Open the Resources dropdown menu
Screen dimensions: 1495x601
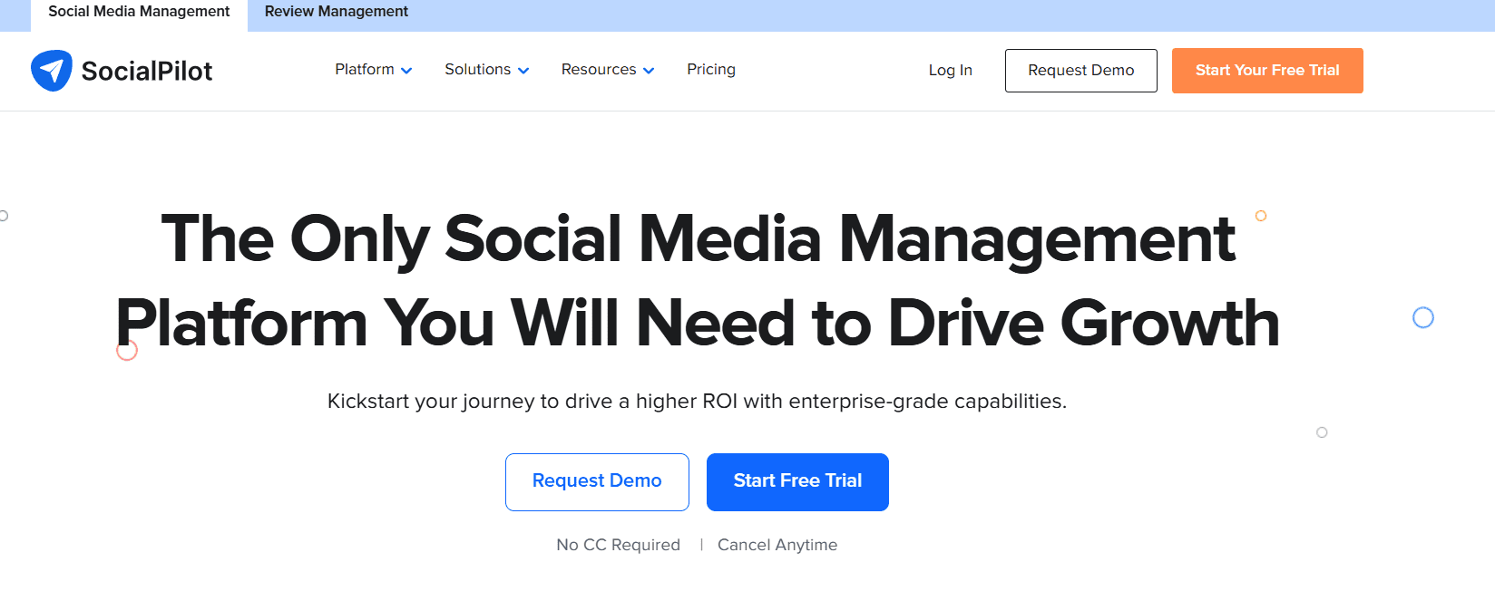click(599, 70)
